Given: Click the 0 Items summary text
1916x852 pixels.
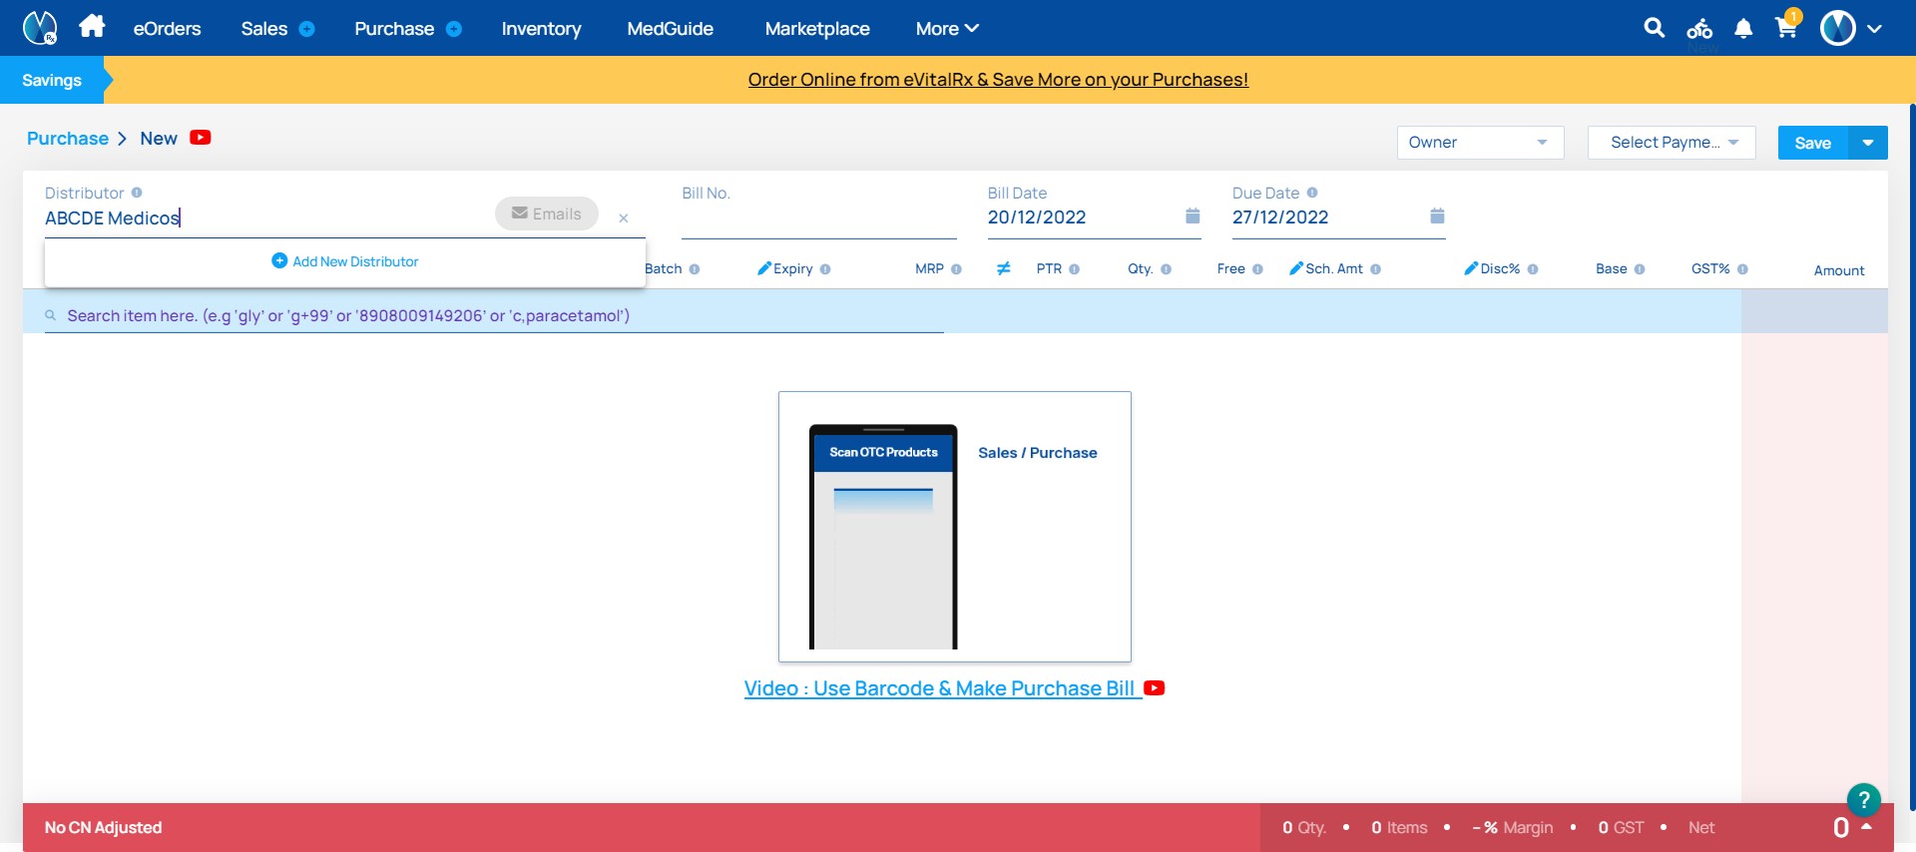Looking at the screenshot, I should [x=1399, y=827].
